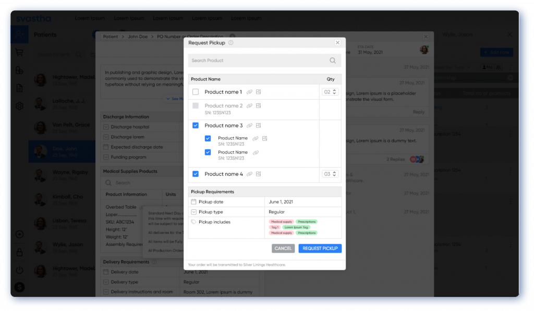Click the lock icon in the sidebar
Image resolution: width=534 pixels, height=311 pixels.
[x=19, y=253]
